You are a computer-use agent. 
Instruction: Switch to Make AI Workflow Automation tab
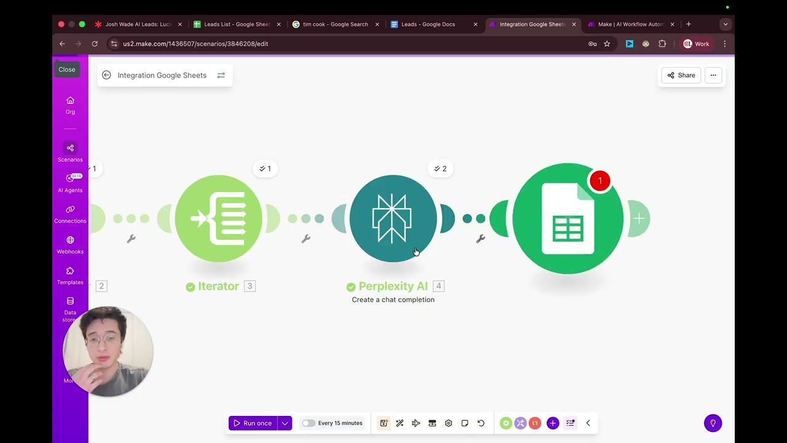[x=630, y=24]
